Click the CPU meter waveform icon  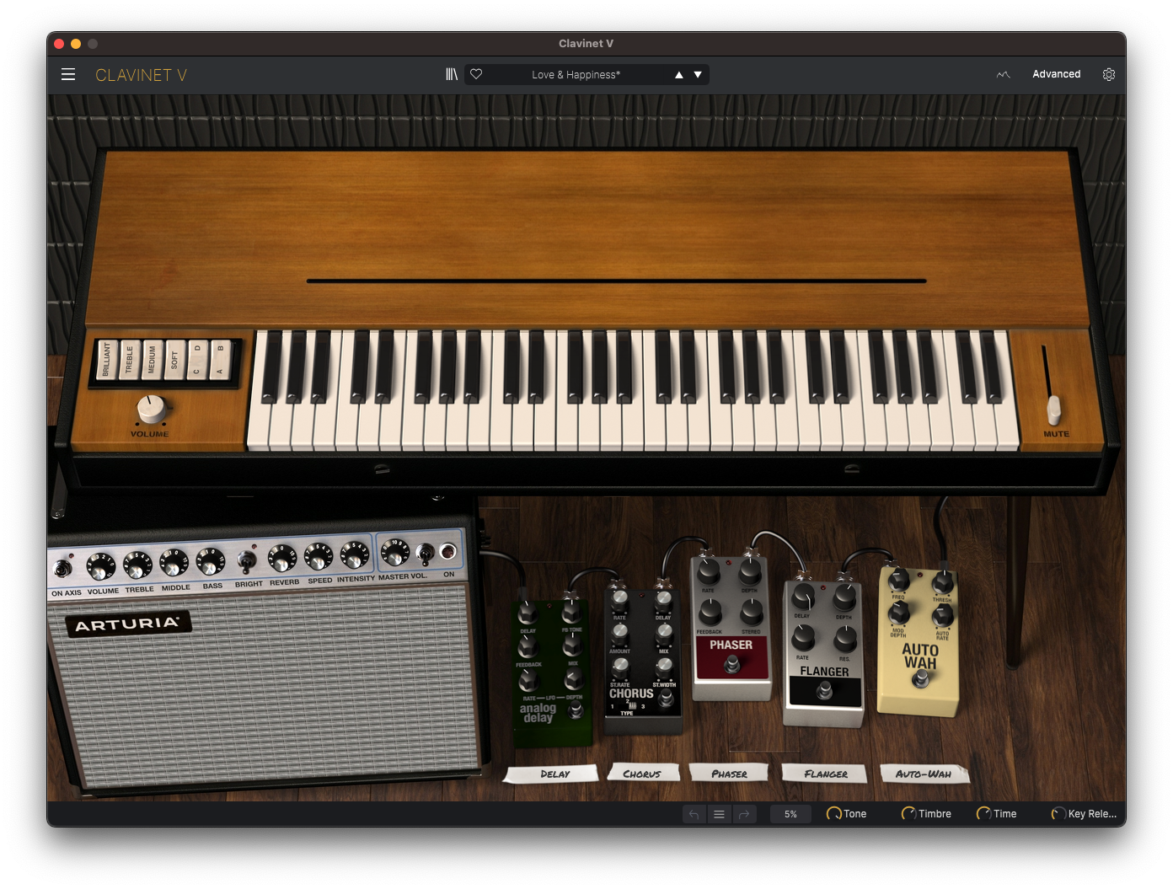tap(1003, 75)
